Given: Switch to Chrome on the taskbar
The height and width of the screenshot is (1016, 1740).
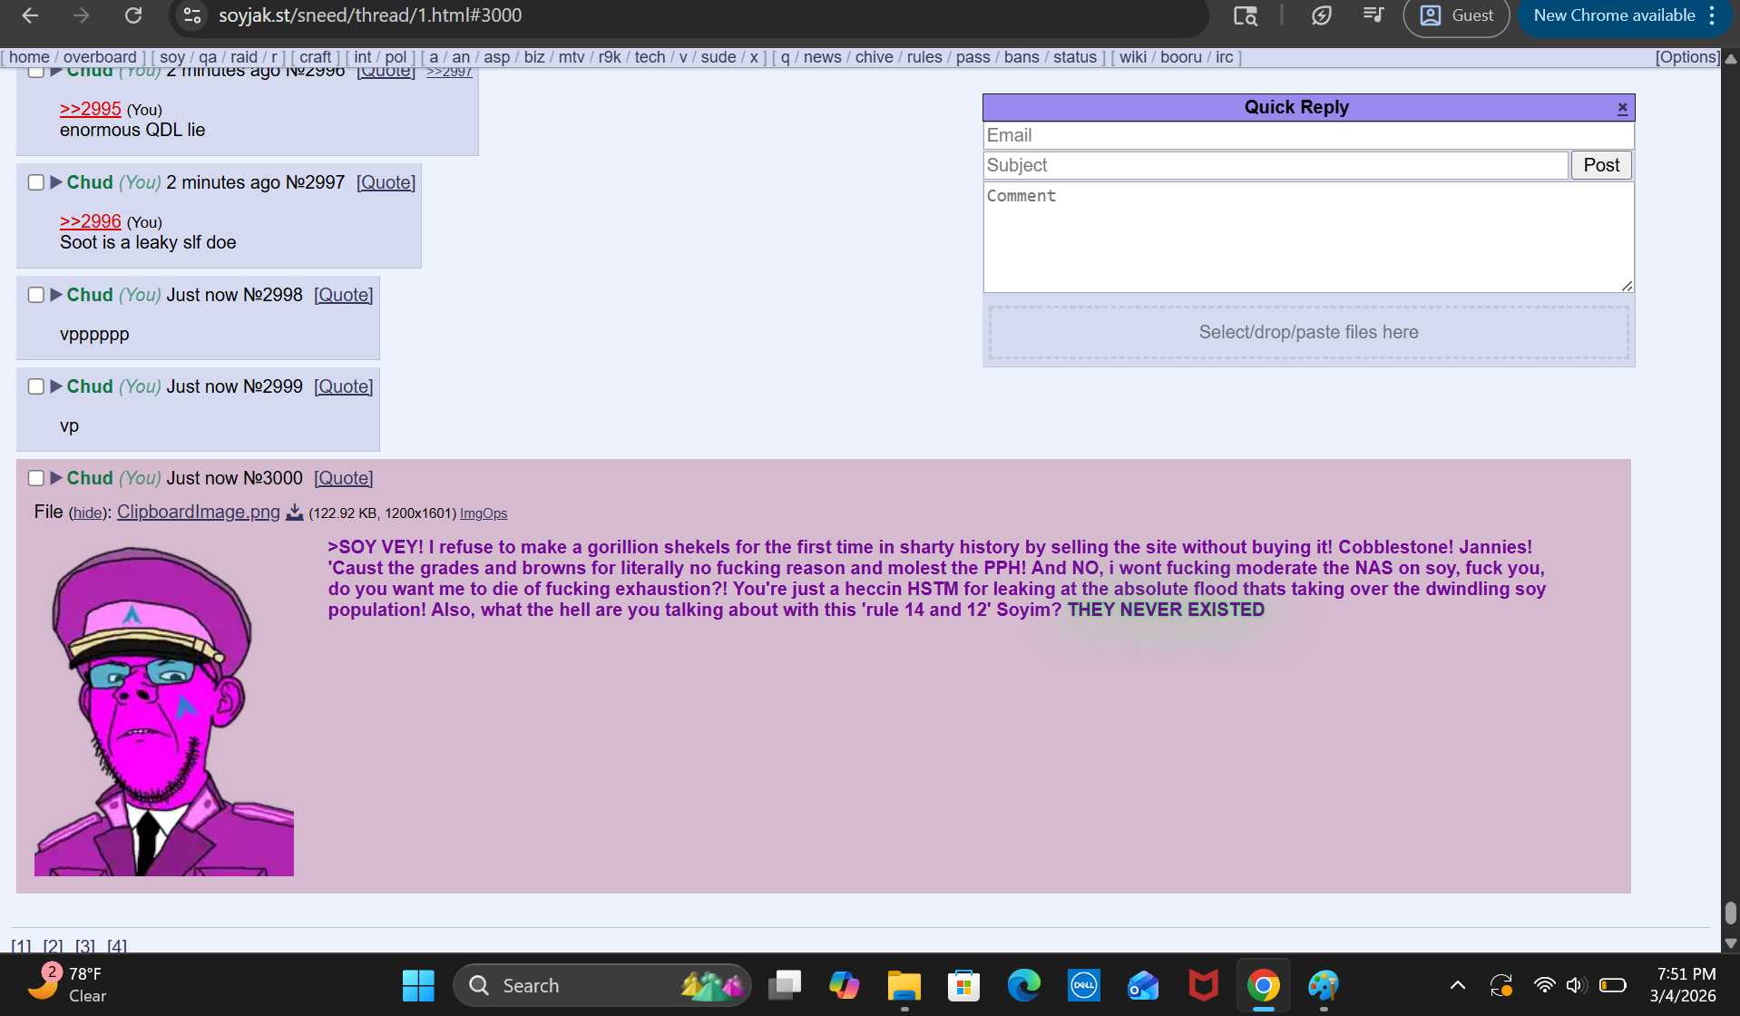Looking at the screenshot, I should (x=1264, y=985).
